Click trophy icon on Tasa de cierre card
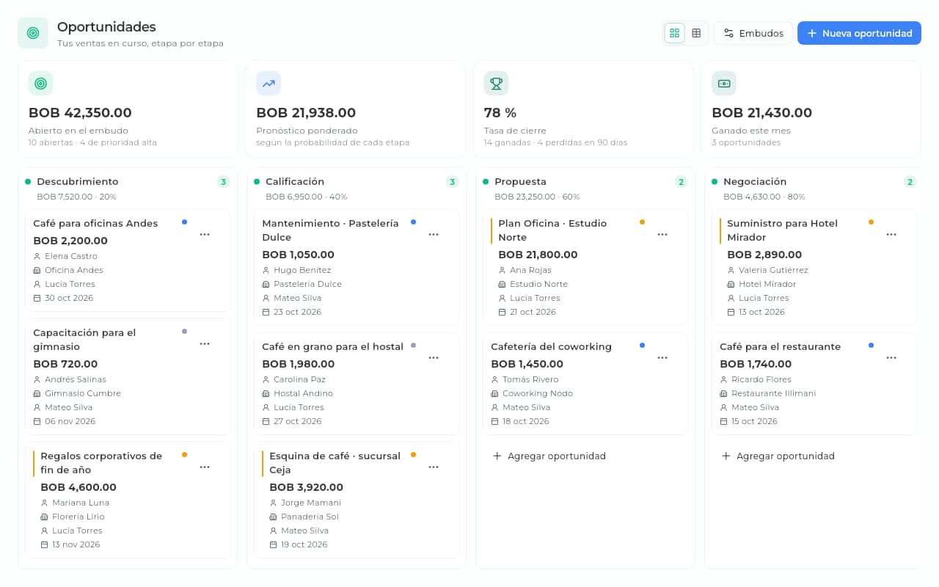This screenshot has height=587, width=939. [x=496, y=83]
